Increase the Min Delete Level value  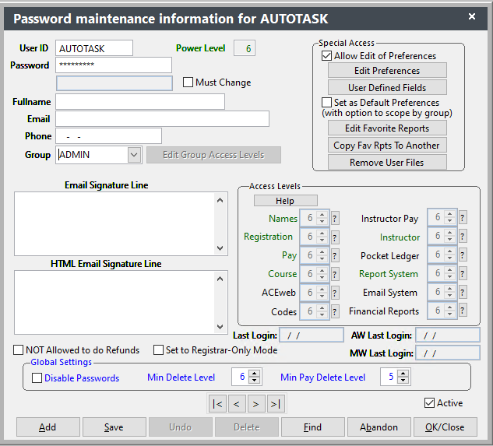(254, 374)
